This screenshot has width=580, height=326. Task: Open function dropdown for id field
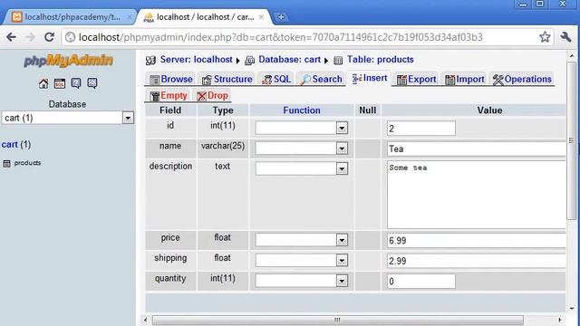302,128
